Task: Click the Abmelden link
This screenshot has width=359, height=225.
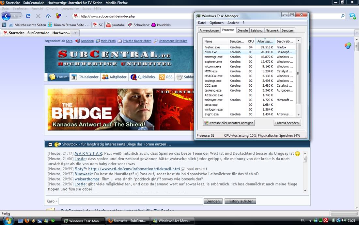Action: click(87, 41)
